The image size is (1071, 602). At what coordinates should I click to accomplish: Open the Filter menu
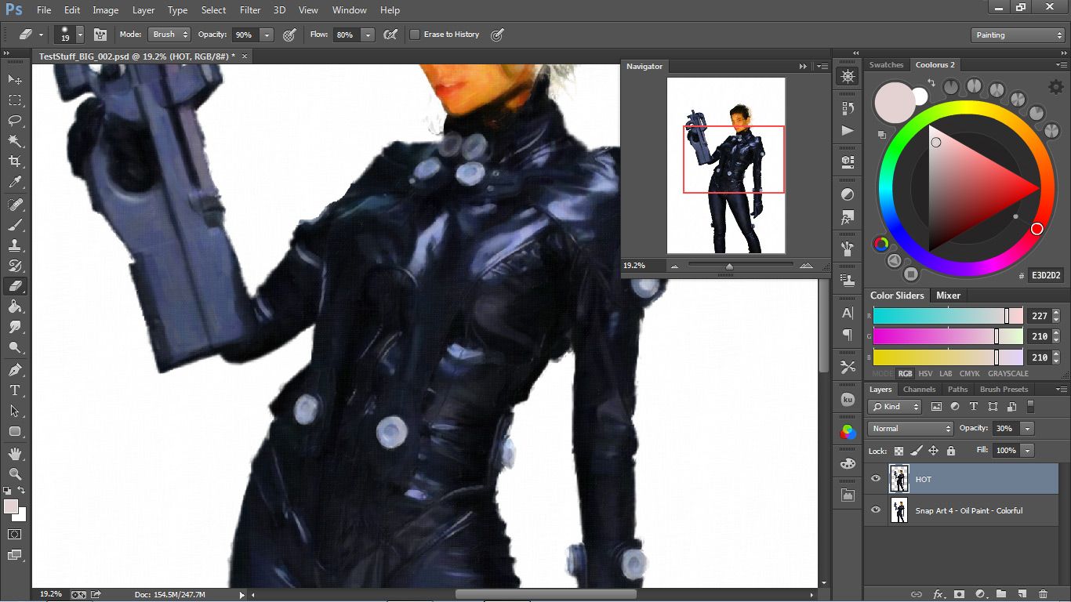tap(250, 10)
